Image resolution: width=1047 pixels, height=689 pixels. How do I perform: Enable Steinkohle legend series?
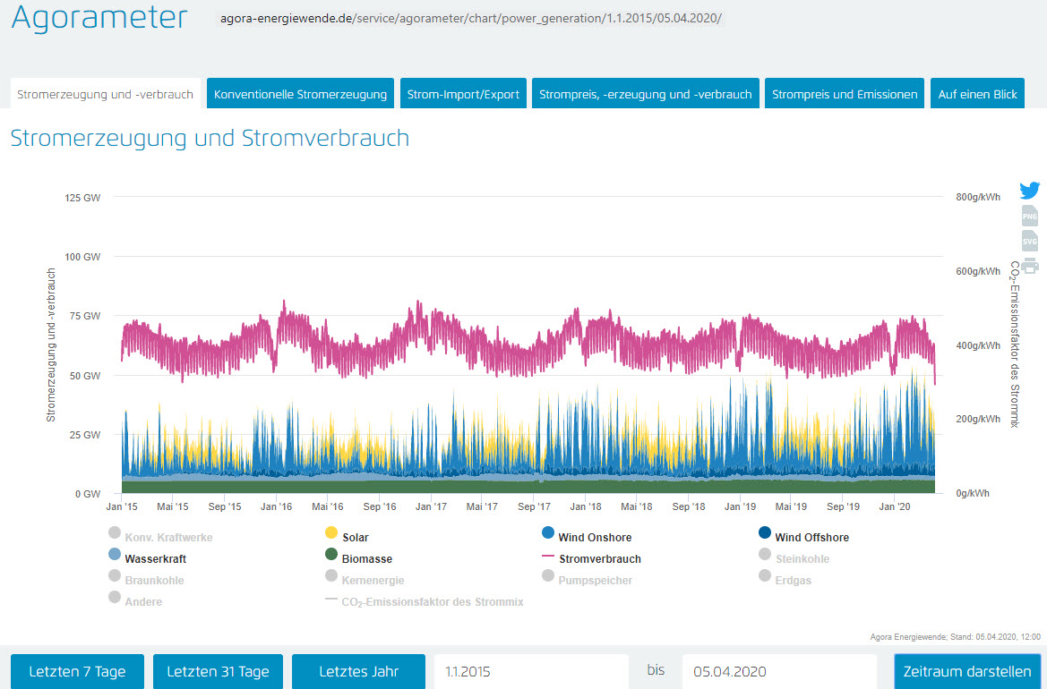coord(802,558)
